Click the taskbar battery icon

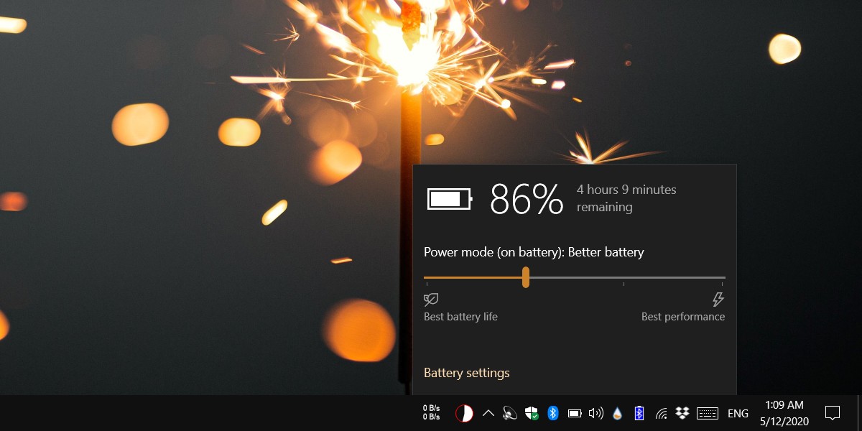click(x=575, y=413)
